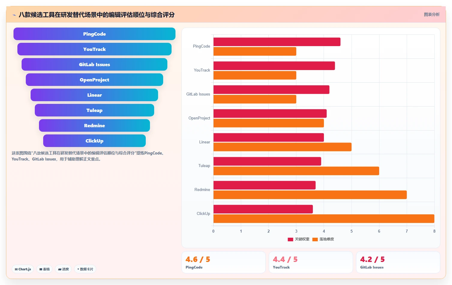Open the 4.2 / 5 GitLab Issues score card
This screenshot has width=452, height=285.
[x=398, y=262]
